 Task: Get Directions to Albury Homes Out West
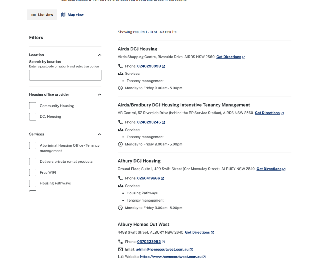click(x=197, y=233)
